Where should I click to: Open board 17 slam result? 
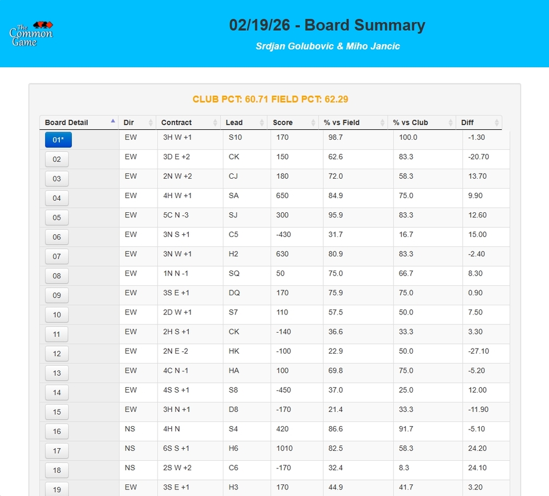click(57, 451)
